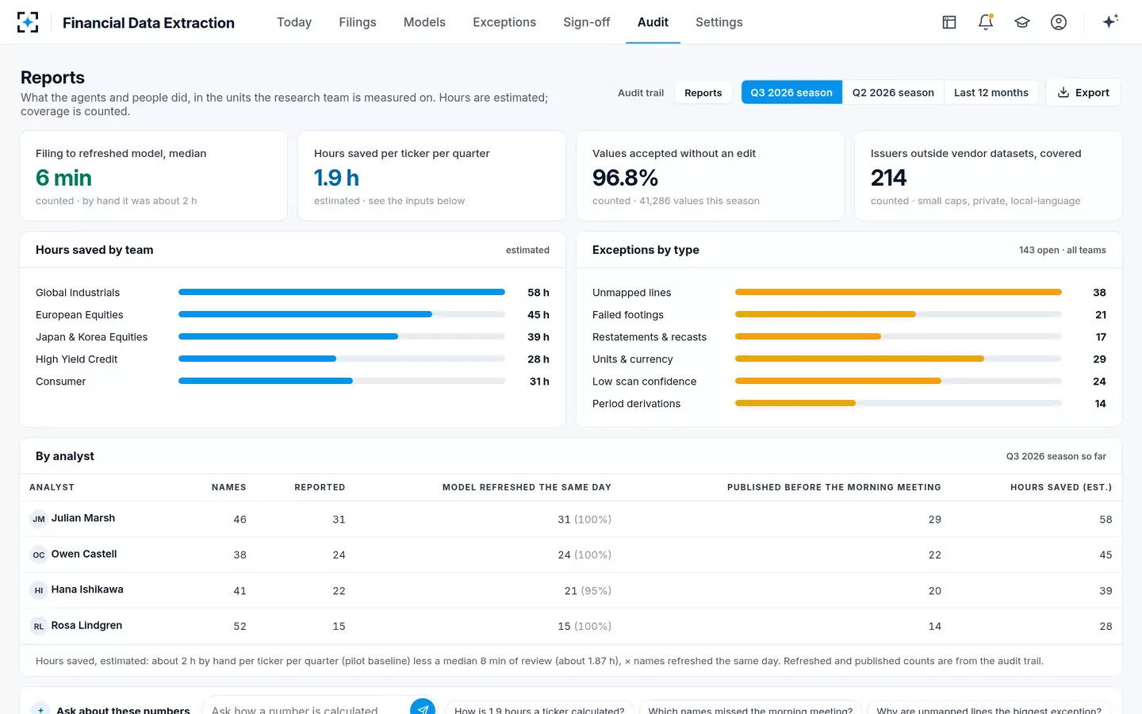
Task: Click the ANALYST column header
Action: tap(52, 487)
